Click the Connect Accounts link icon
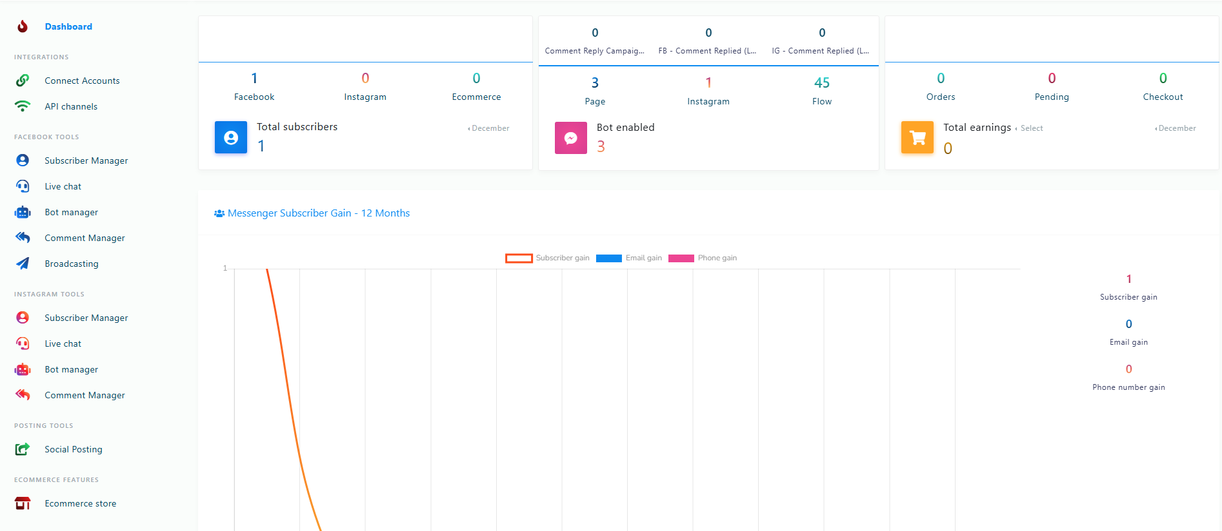 23,81
